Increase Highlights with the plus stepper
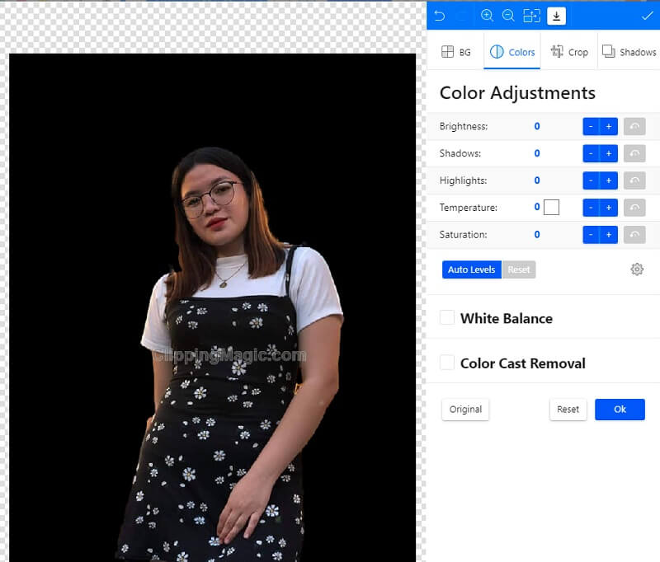660x562 pixels. (x=610, y=180)
